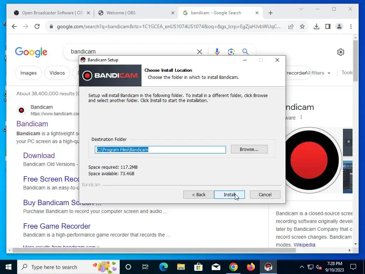
Task: Filter results by Videos
Action: point(57,73)
